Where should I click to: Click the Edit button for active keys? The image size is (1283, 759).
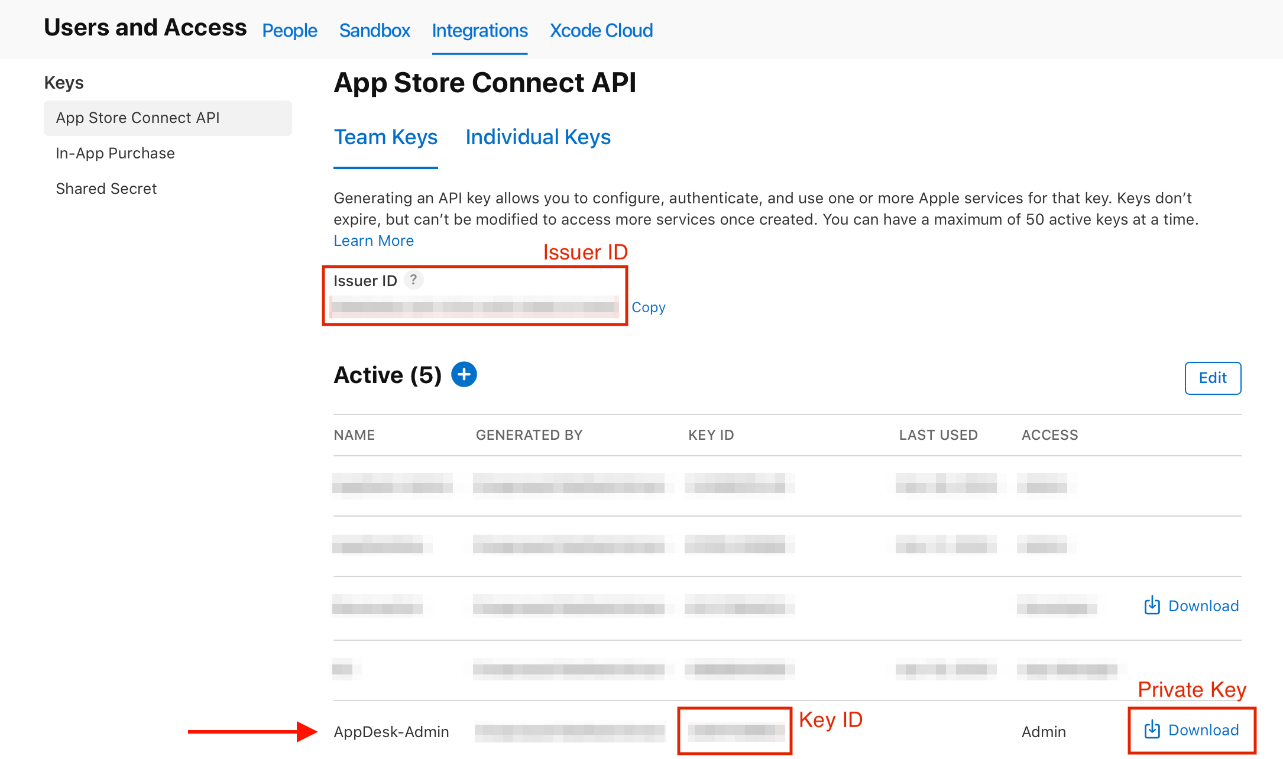[x=1213, y=378]
